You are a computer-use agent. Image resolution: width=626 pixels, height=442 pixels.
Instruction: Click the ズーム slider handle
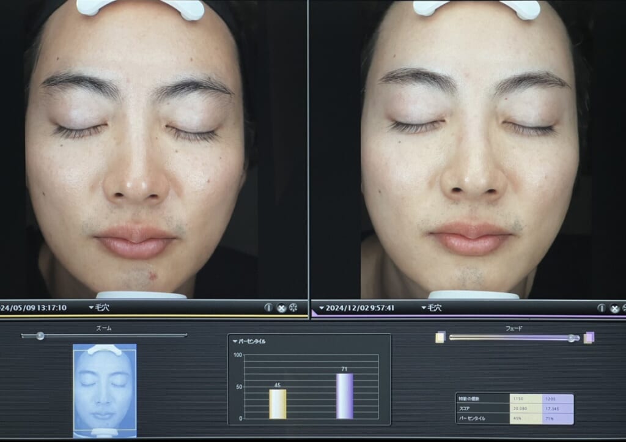[40, 336]
